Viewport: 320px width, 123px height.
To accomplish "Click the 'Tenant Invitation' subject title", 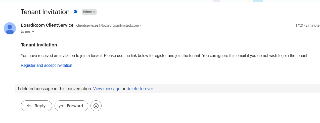I will point(45,12).
